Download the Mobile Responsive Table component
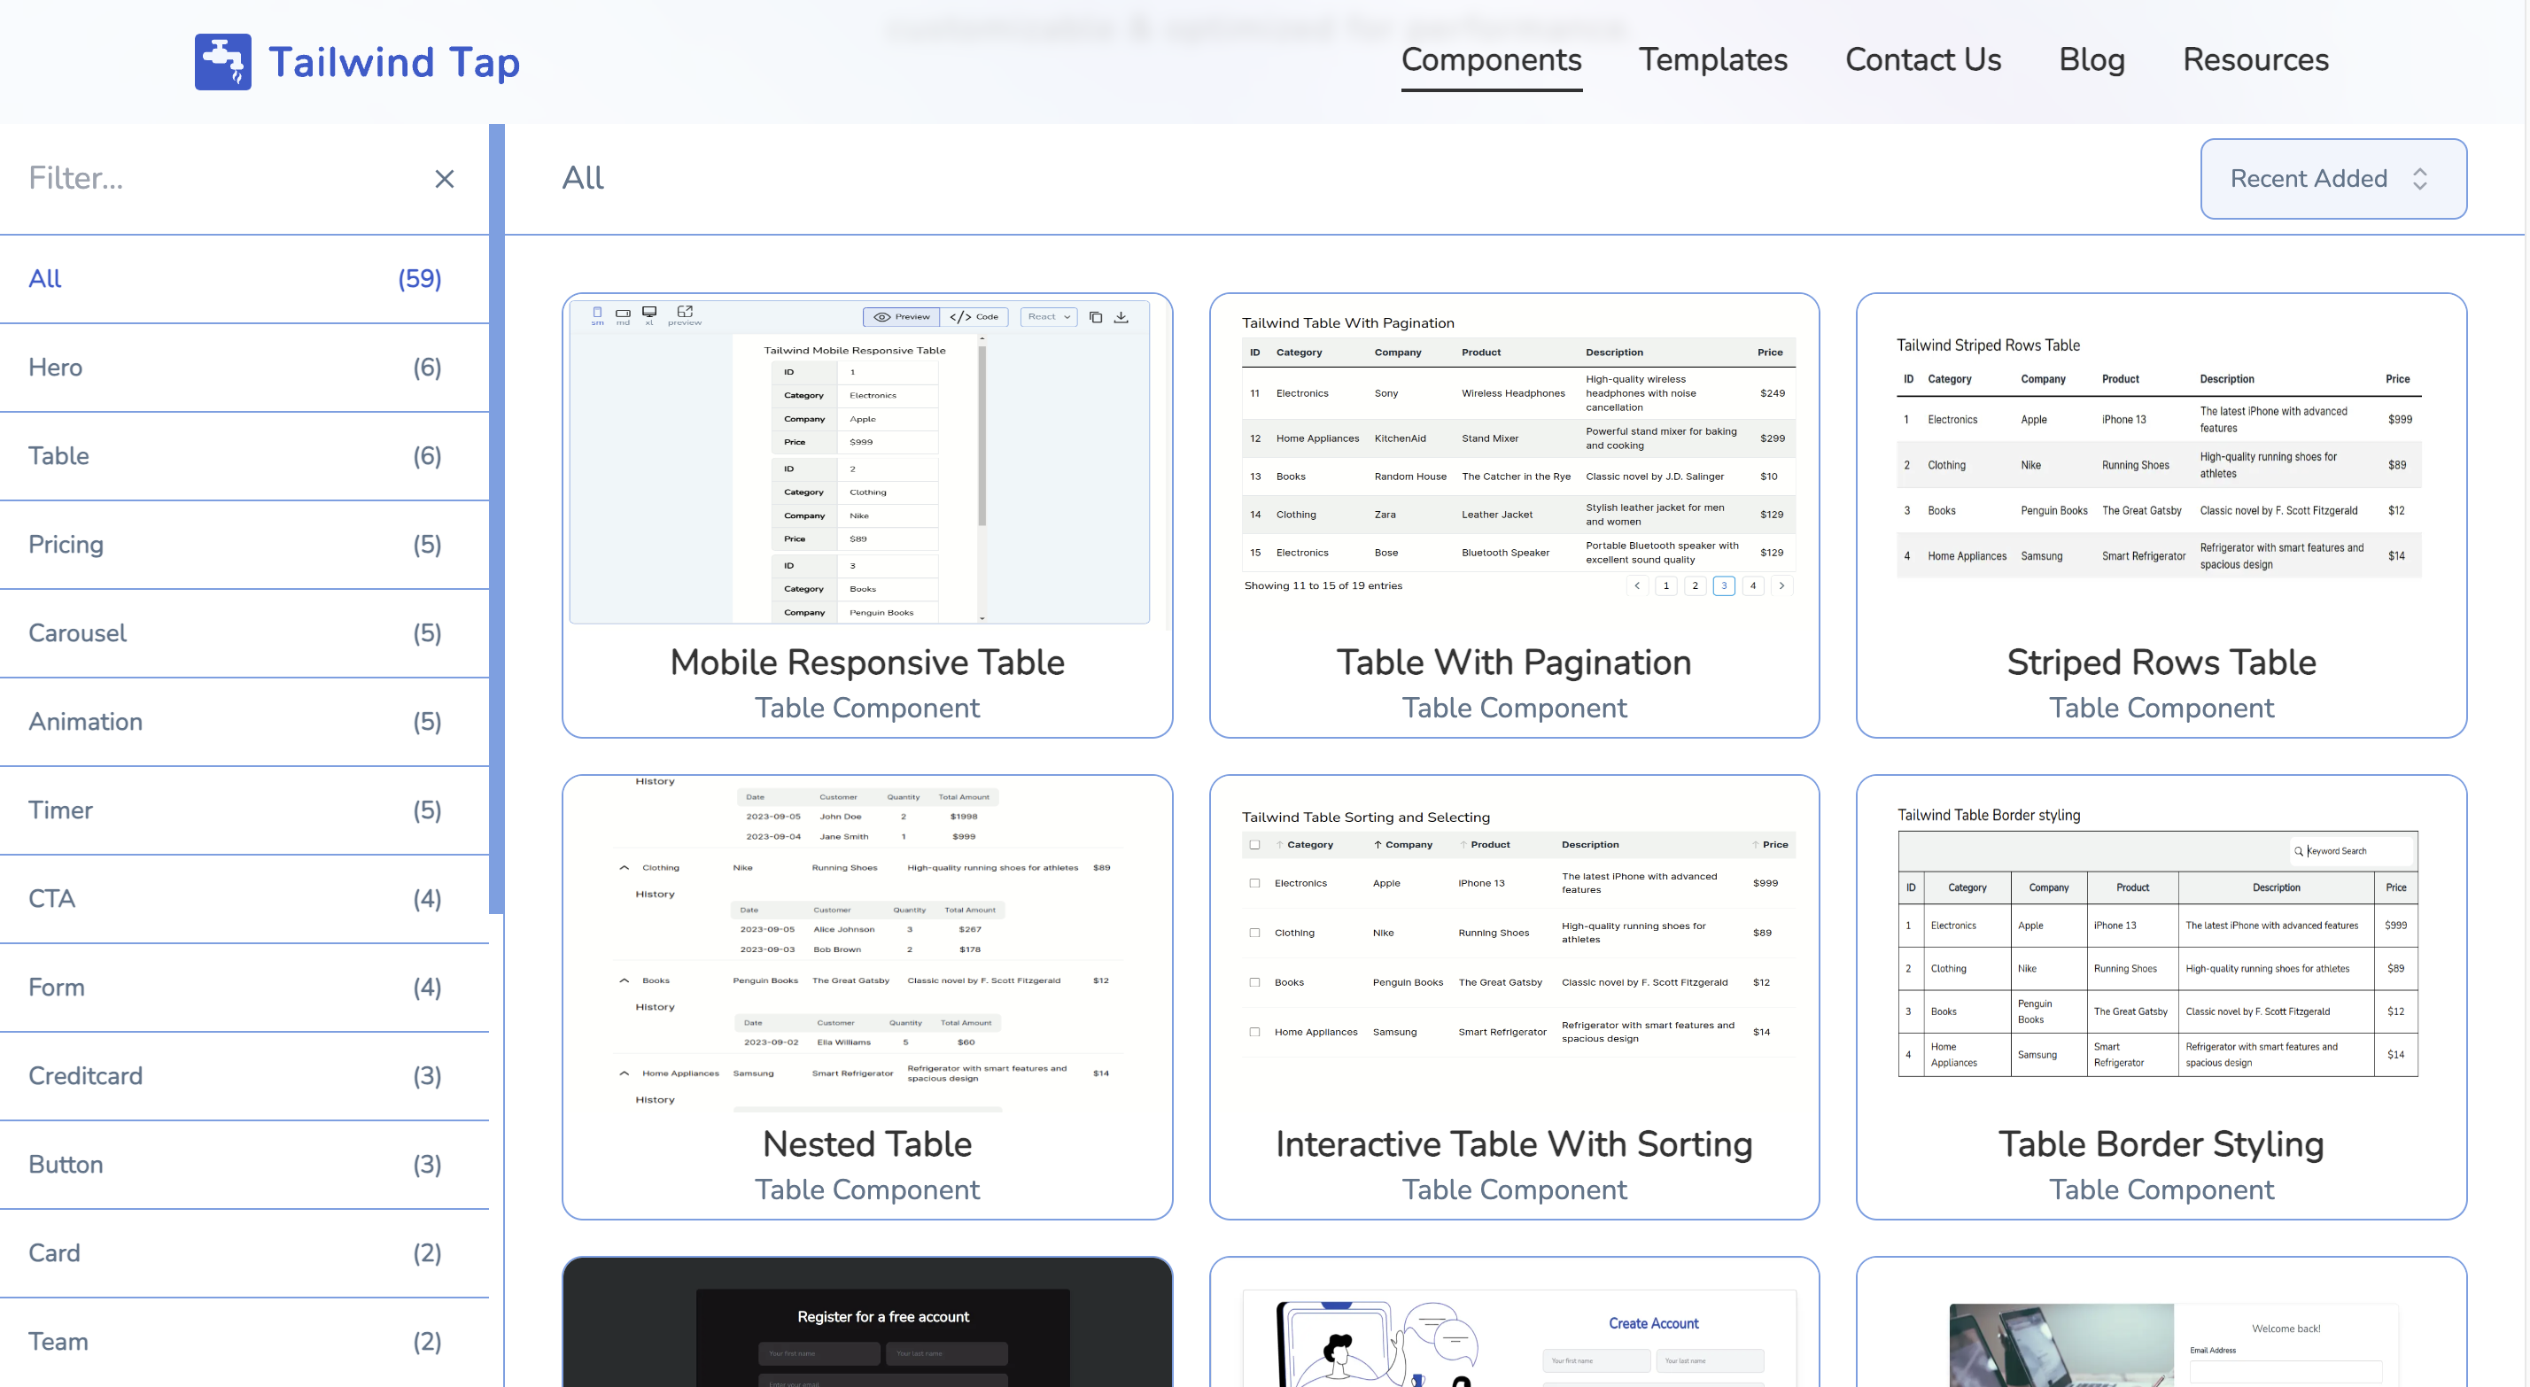Screen dimensions: 2530x1387 [1121, 316]
